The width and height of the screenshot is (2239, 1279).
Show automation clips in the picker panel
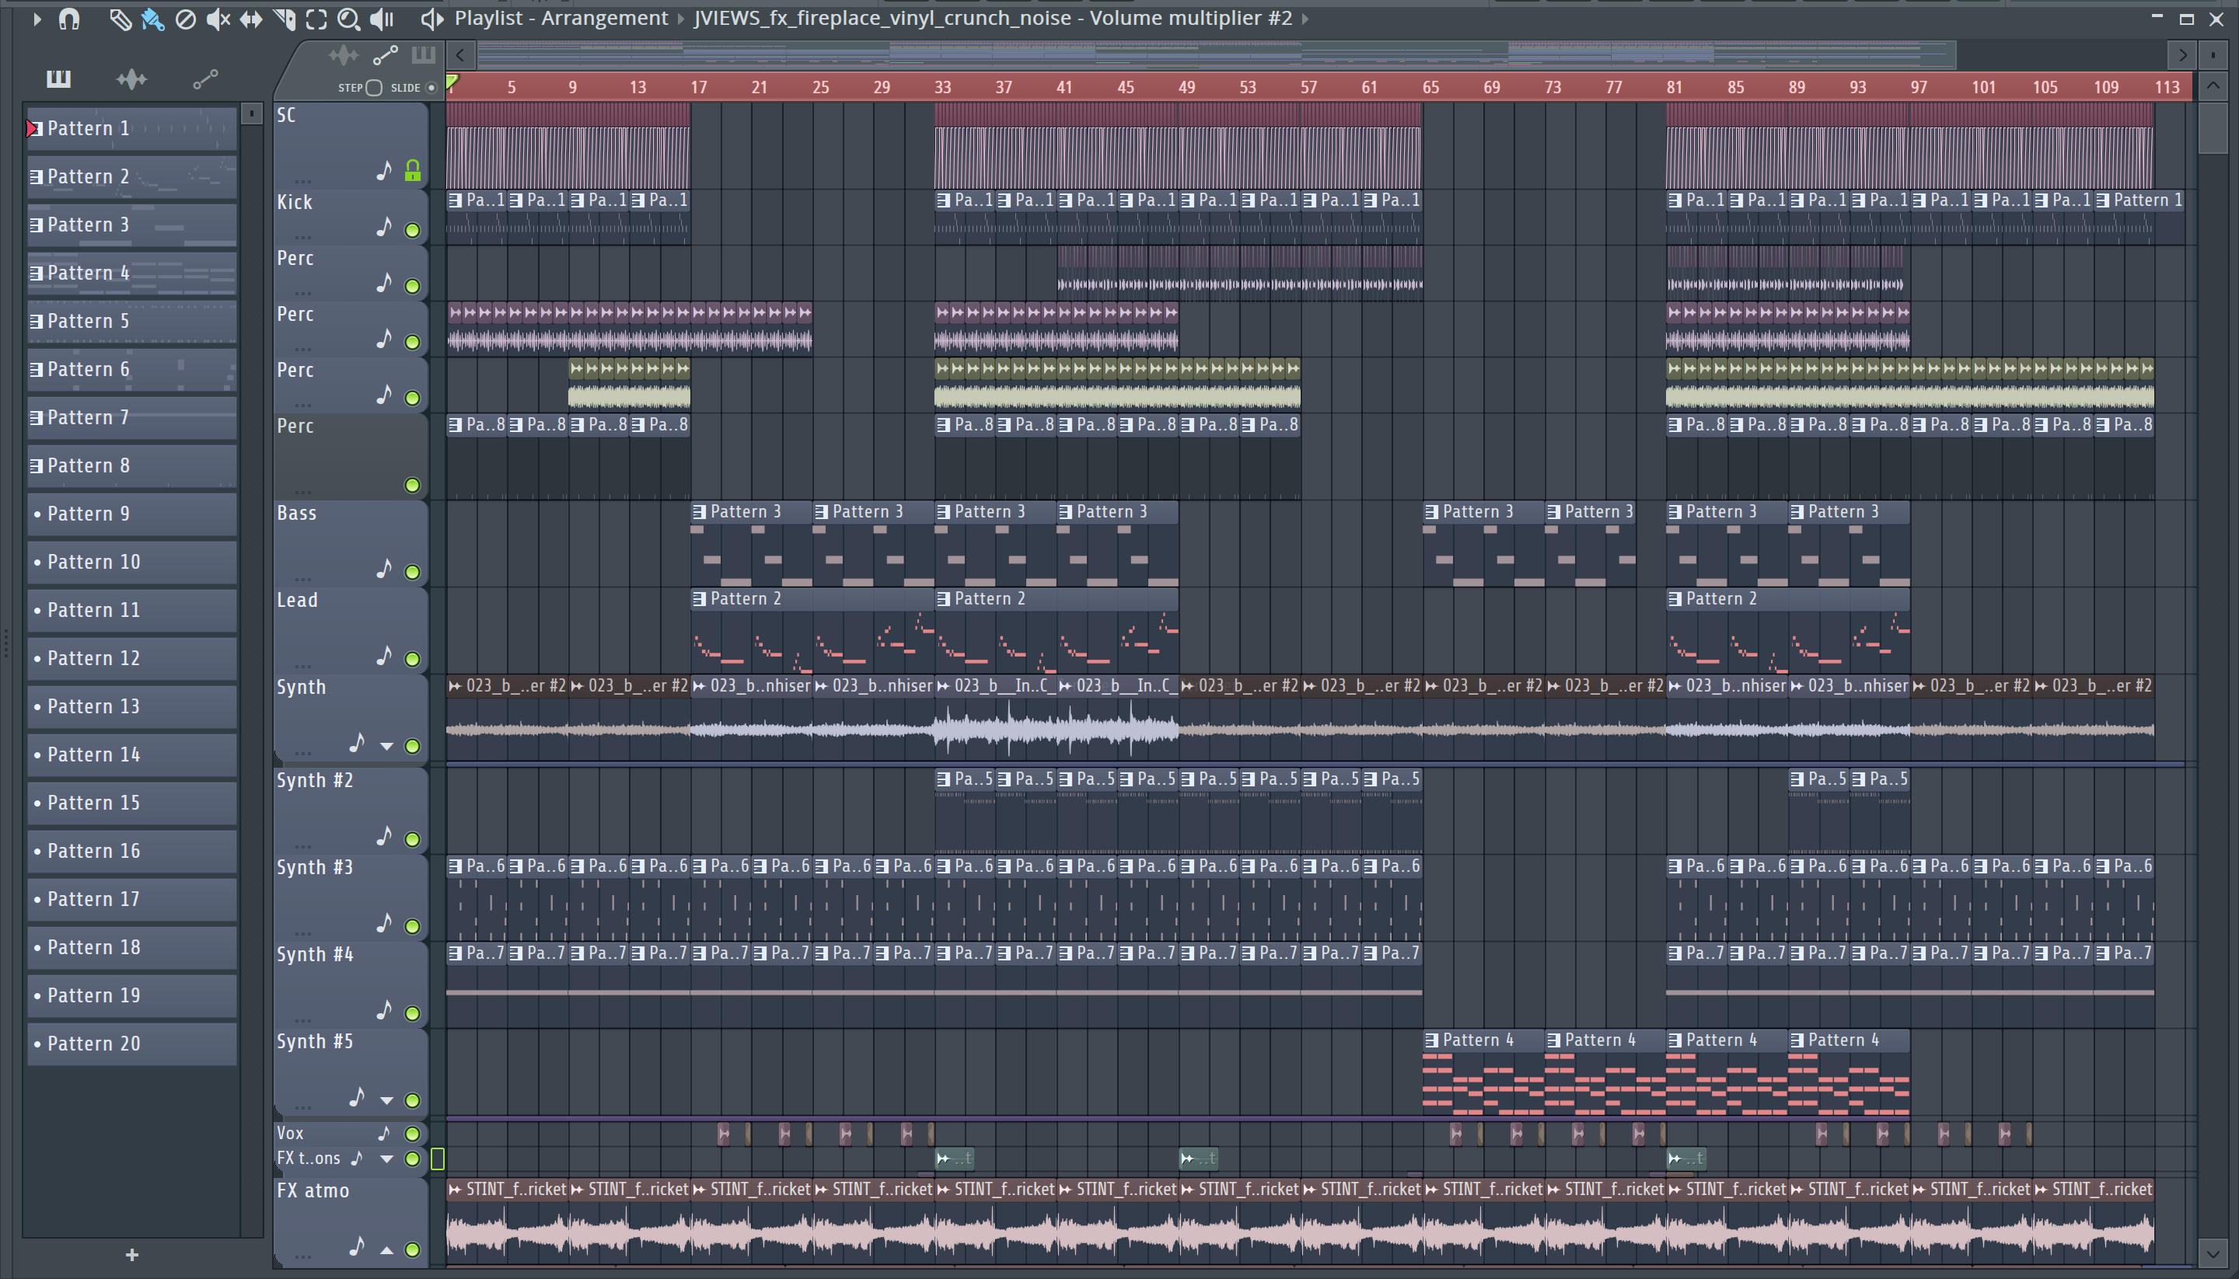[x=204, y=79]
